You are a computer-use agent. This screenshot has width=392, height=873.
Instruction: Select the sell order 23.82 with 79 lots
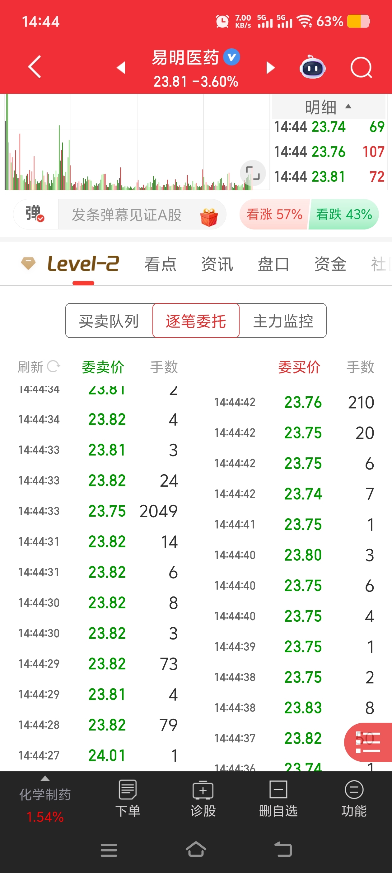(x=98, y=725)
